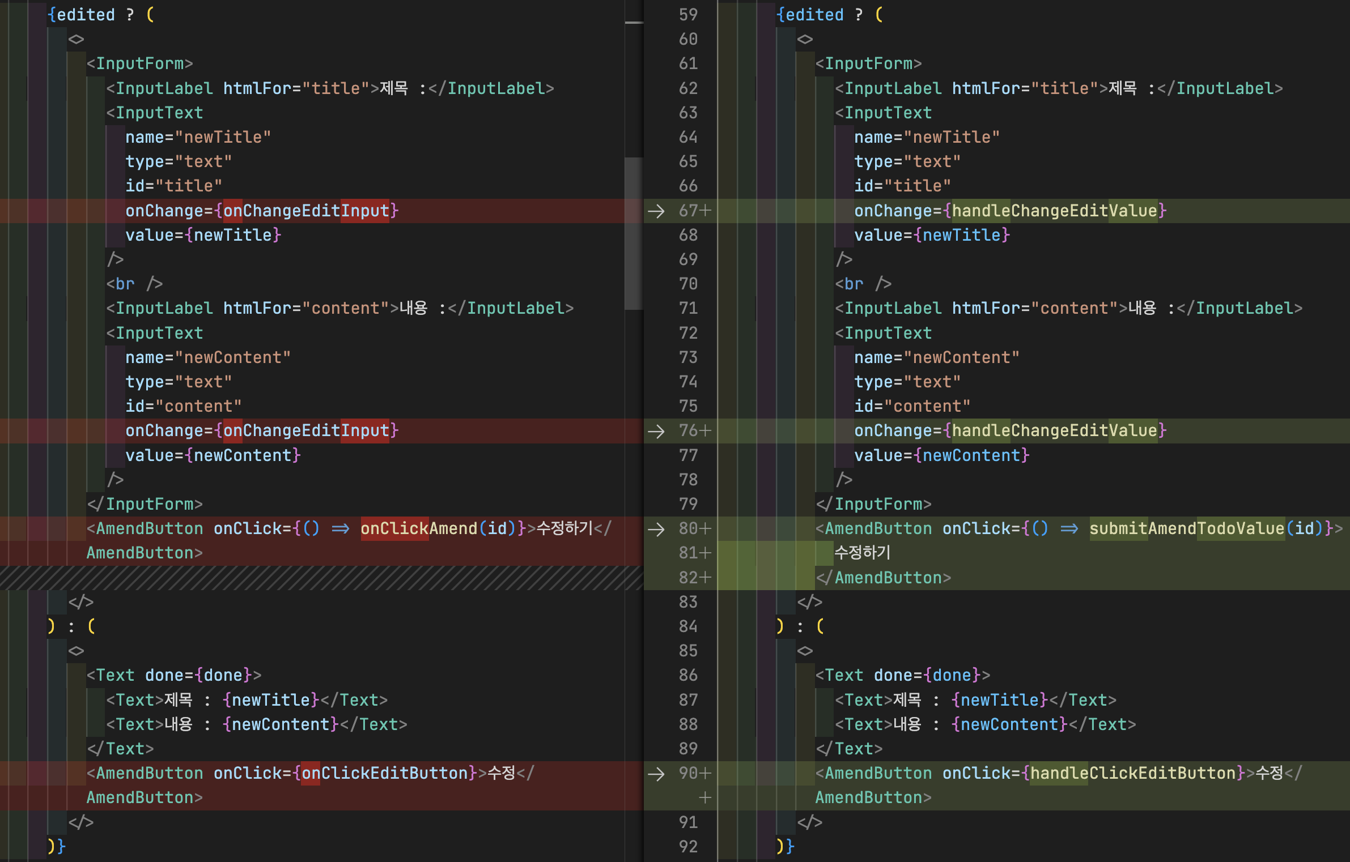Viewport: 1350px width, 862px height.
Task: Click line number 59 in the gutter
Action: point(688,15)
